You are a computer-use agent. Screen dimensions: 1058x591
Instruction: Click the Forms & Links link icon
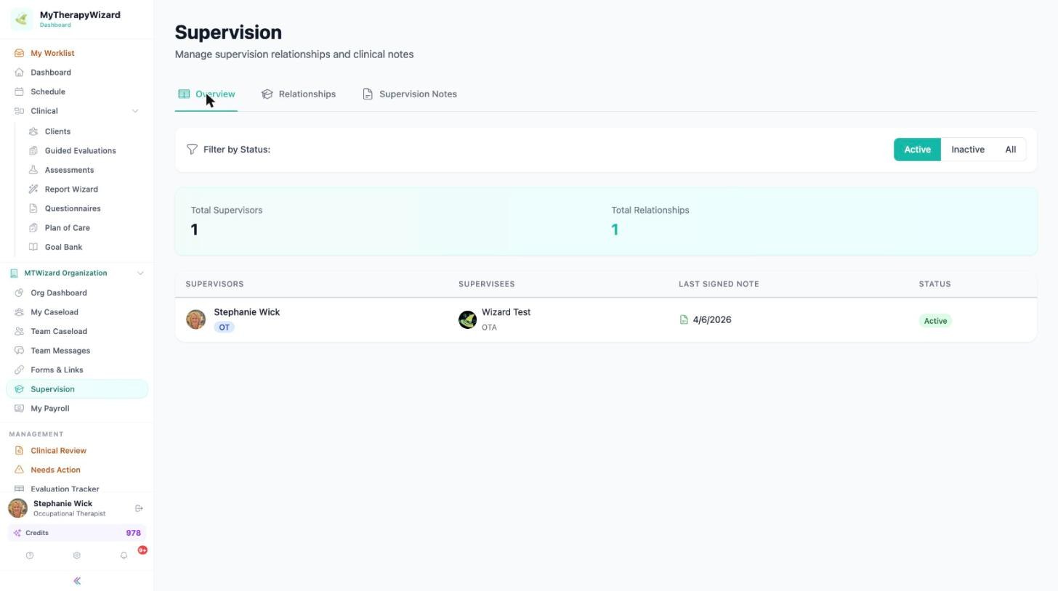pos(19,370)
